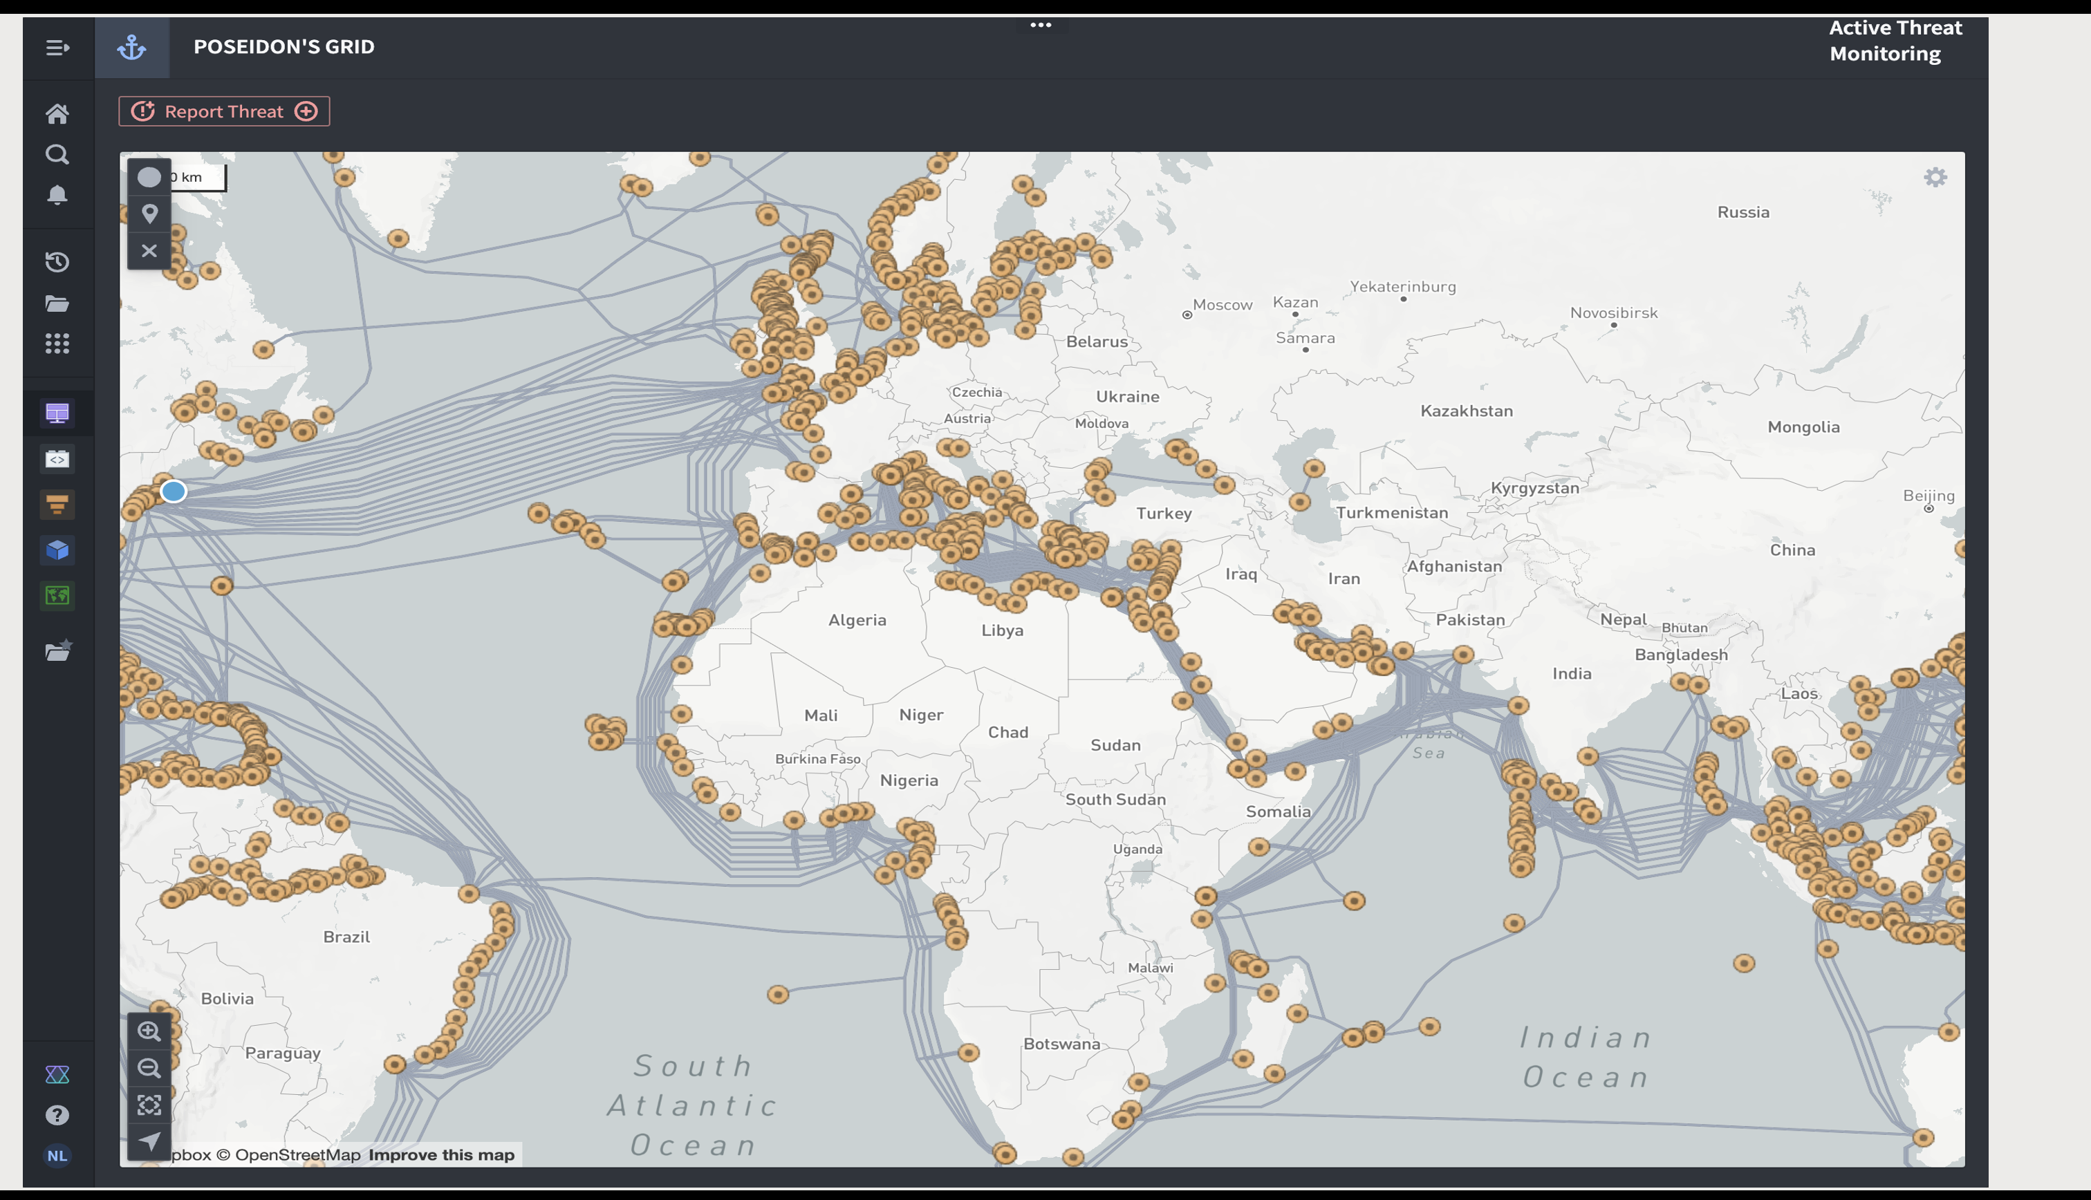This screenshot has height=1200, width=2091.
Task: Open recent history from sidebar
Action: click(x=57, y=262)
